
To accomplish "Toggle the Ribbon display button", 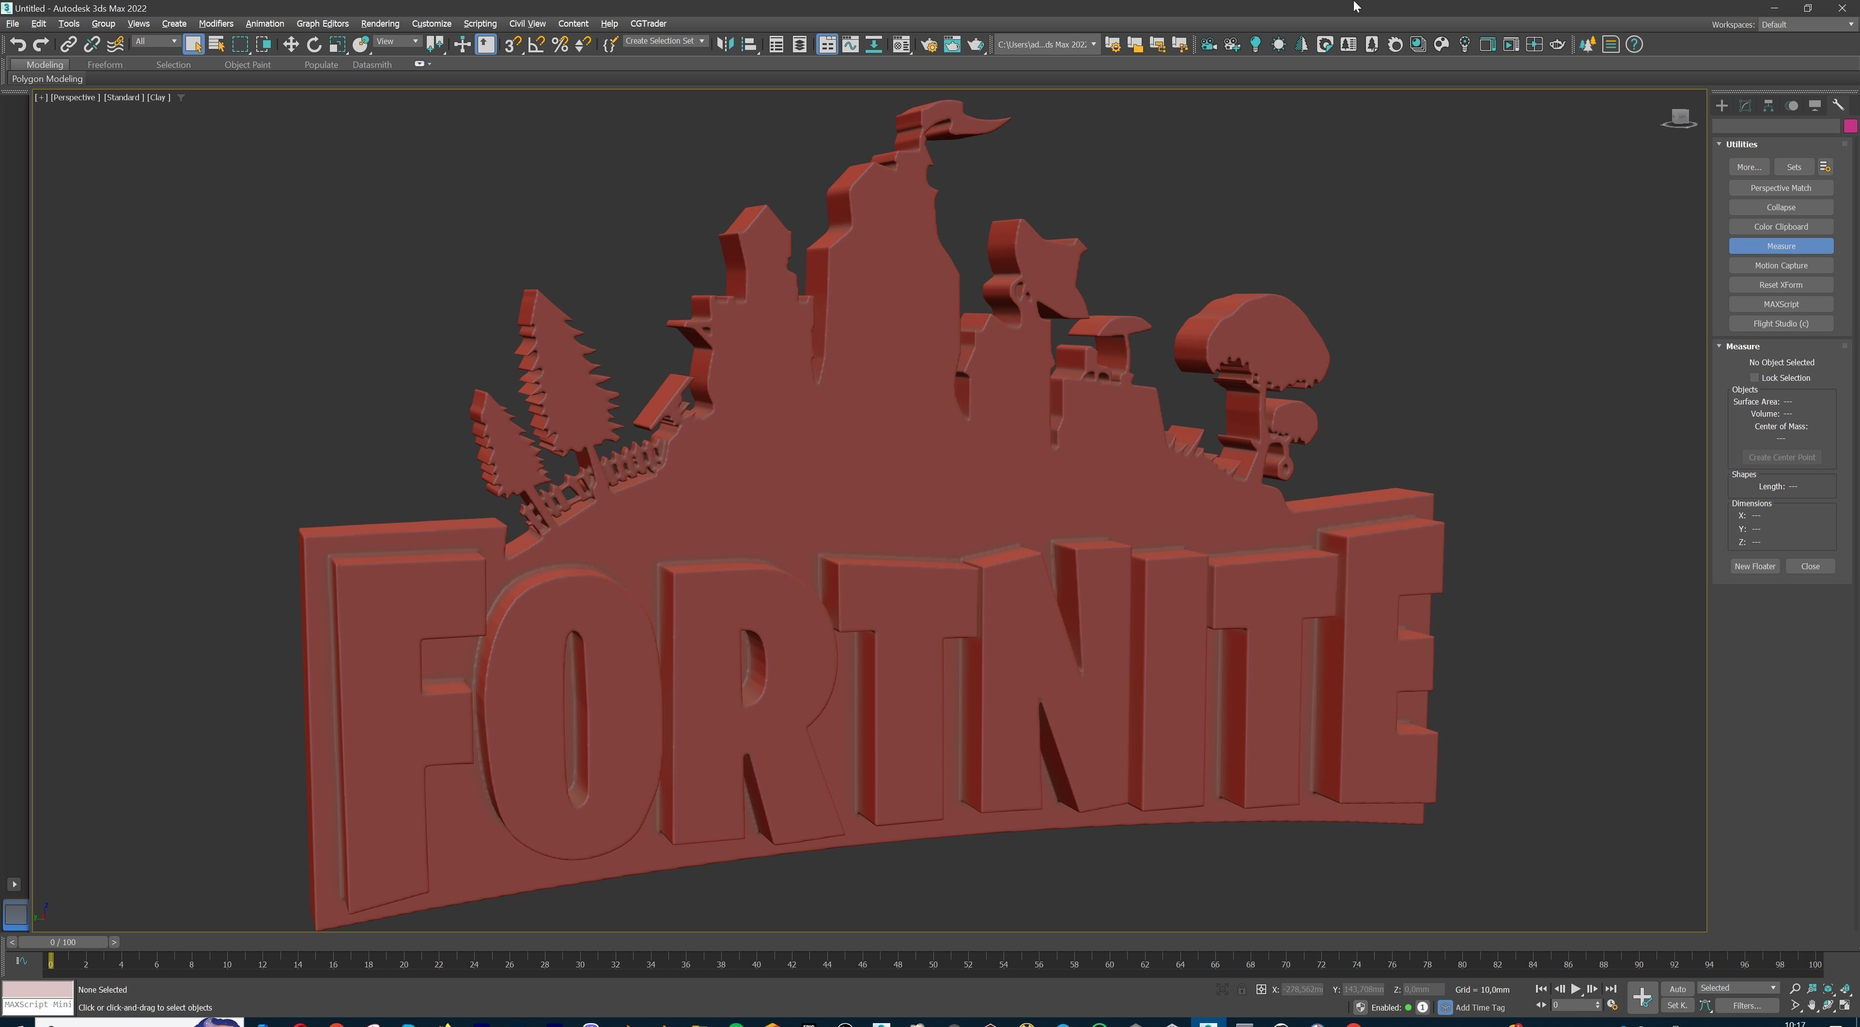I will pyautogui.click(x=827, y=45).
